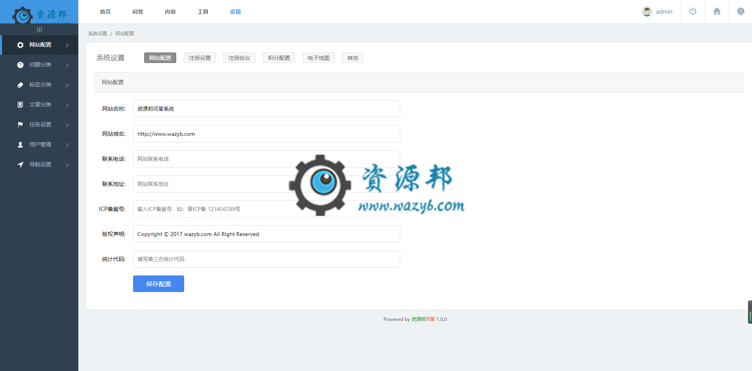
Task: Click the 系统设置 panel heading text
Action: (110, 58)
